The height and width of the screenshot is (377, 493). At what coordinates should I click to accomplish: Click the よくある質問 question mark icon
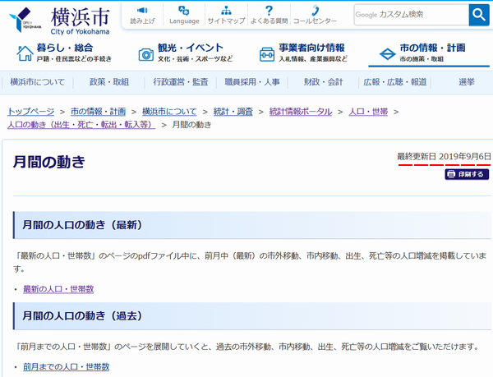pyautogui.click(x=269, y=11)
